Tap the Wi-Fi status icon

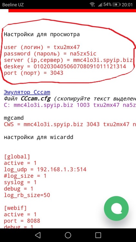click(x=92, y=5)
